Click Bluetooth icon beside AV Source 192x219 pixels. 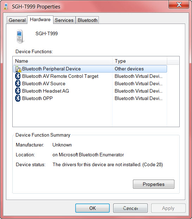pyautogui.click(x=18, y=84)
